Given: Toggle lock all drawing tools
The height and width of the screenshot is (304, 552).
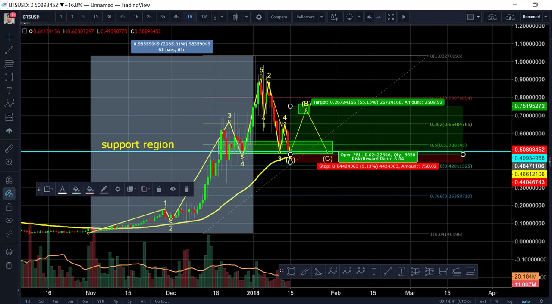Looking at the screenshot, I should pos(9,207).
